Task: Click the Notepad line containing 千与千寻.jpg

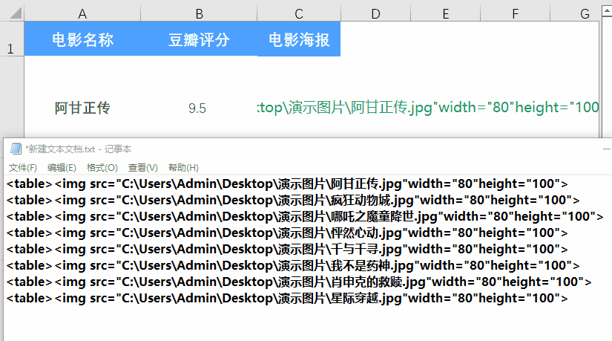Action: click(x=287, y=249)
